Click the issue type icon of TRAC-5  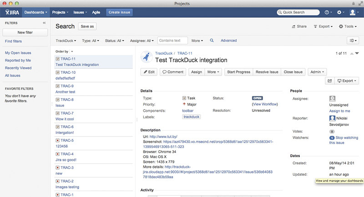58,140
